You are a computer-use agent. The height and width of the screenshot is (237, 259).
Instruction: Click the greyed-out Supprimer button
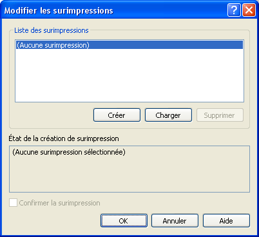click(220, 115)
